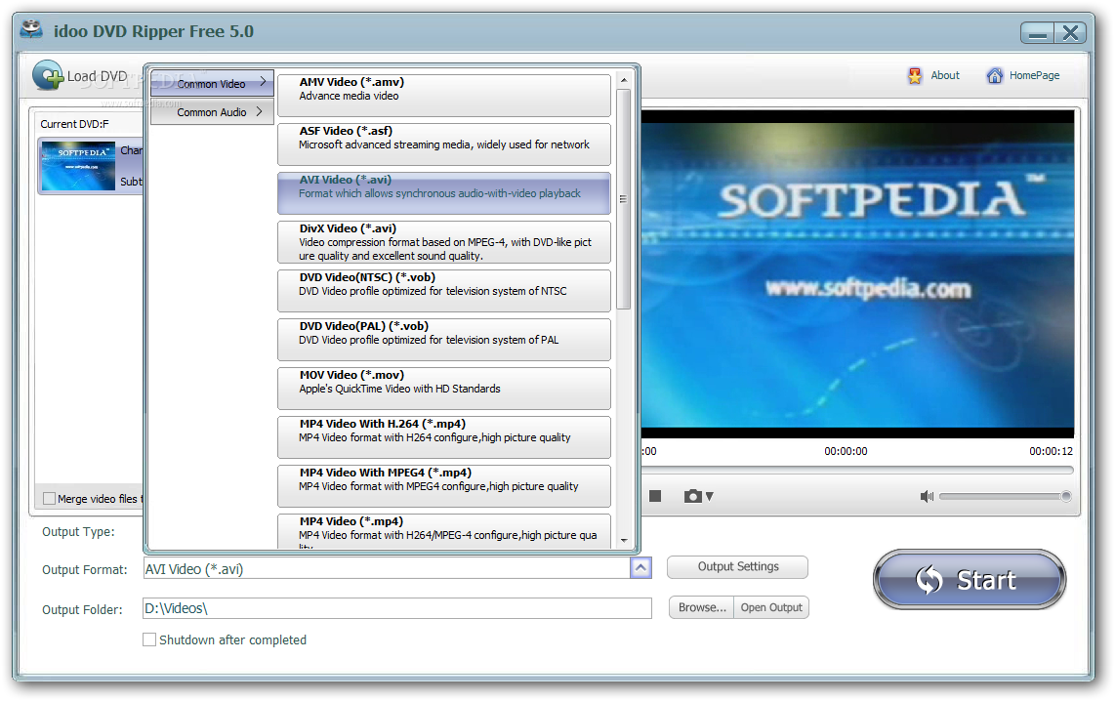Image resolution: width=1115 pixels, height=701 pixels.
Task: Open Output Settings
Action: pyautogui.click(x=737, y=566)
